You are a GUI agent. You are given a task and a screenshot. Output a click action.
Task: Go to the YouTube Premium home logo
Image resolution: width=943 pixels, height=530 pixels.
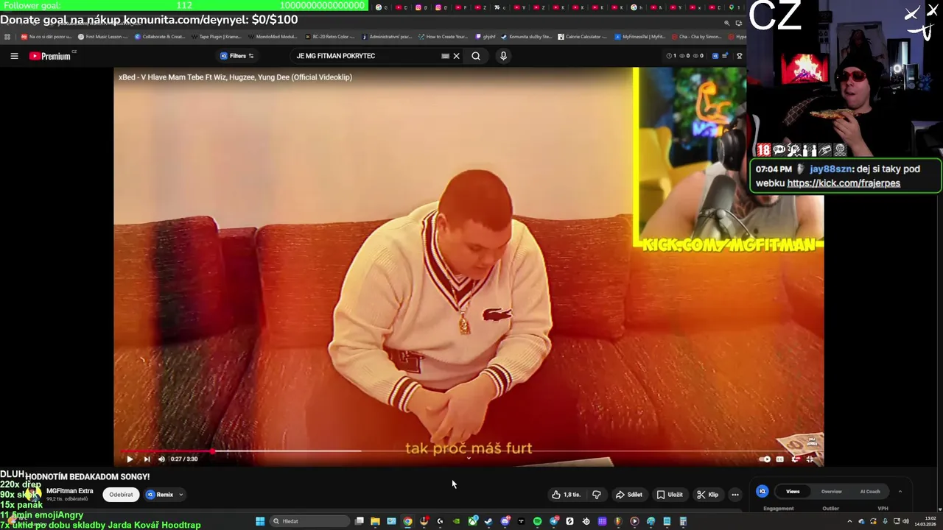(x=51, y=56)
